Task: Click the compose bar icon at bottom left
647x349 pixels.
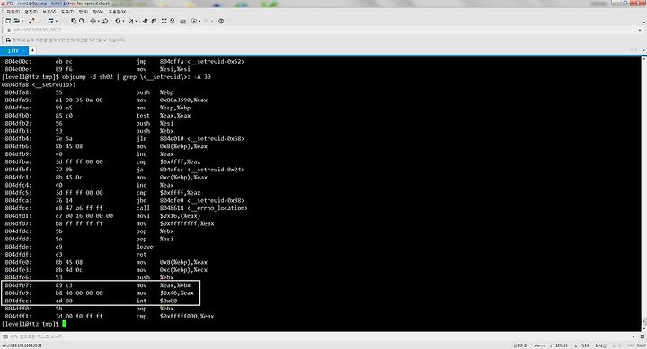Action: coord(5,336)
